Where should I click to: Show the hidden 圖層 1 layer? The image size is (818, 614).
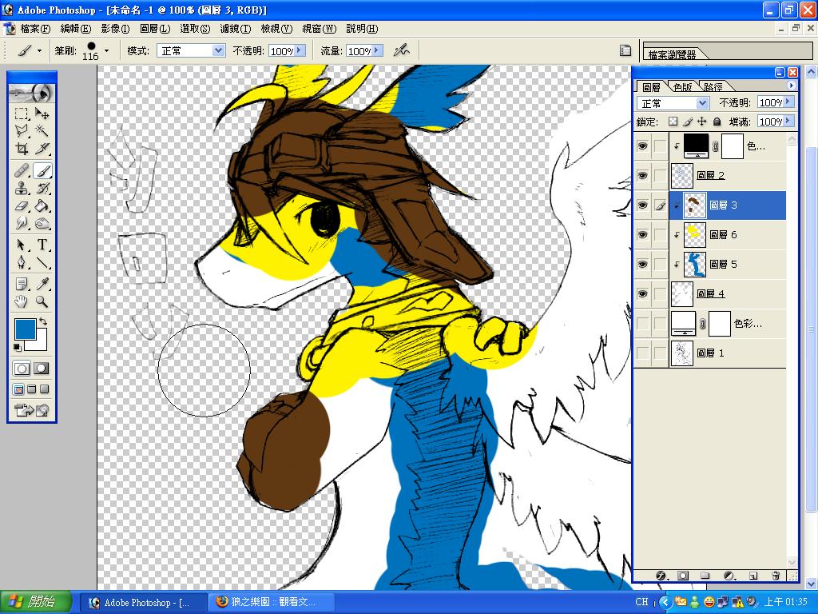click(643, 353)
